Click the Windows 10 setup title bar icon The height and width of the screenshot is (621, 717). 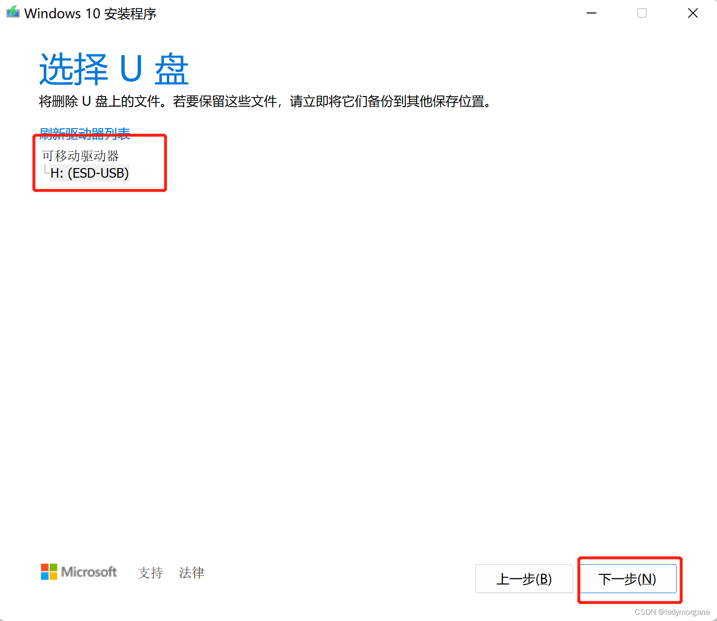(13, 12)
